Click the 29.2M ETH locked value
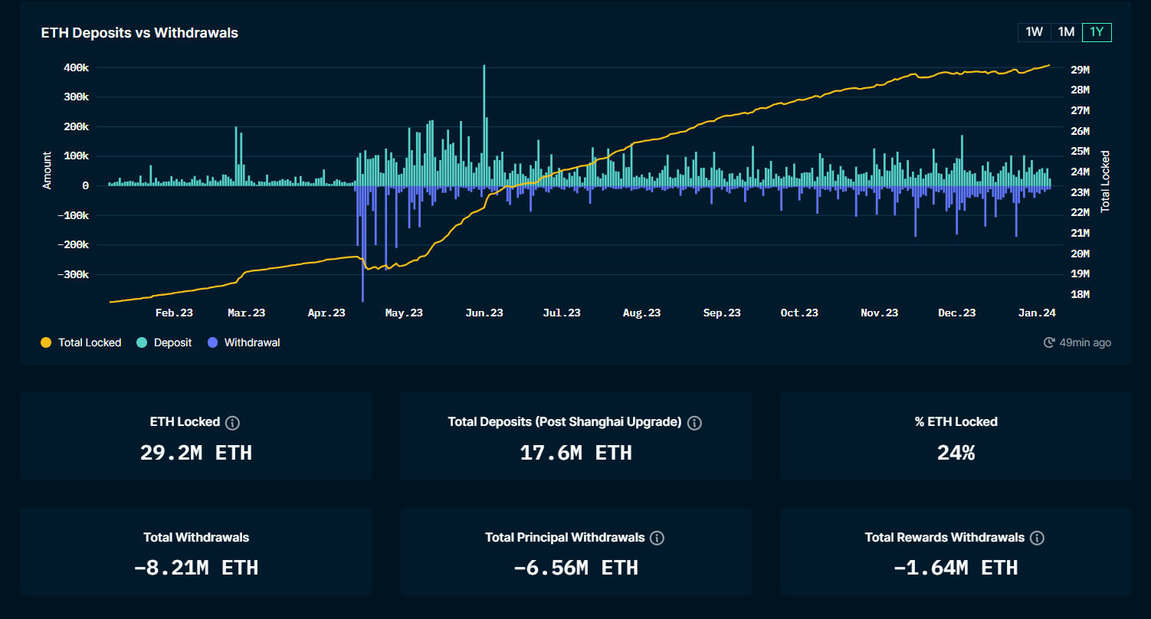 click(x=195, y=453)
